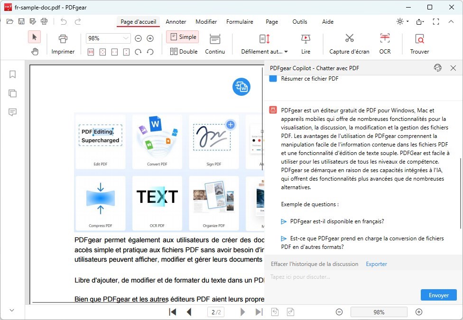Image resolution: width=463 pixels, height=320 pixels.
Task: Open the Page tab
Action: (272, 21)
